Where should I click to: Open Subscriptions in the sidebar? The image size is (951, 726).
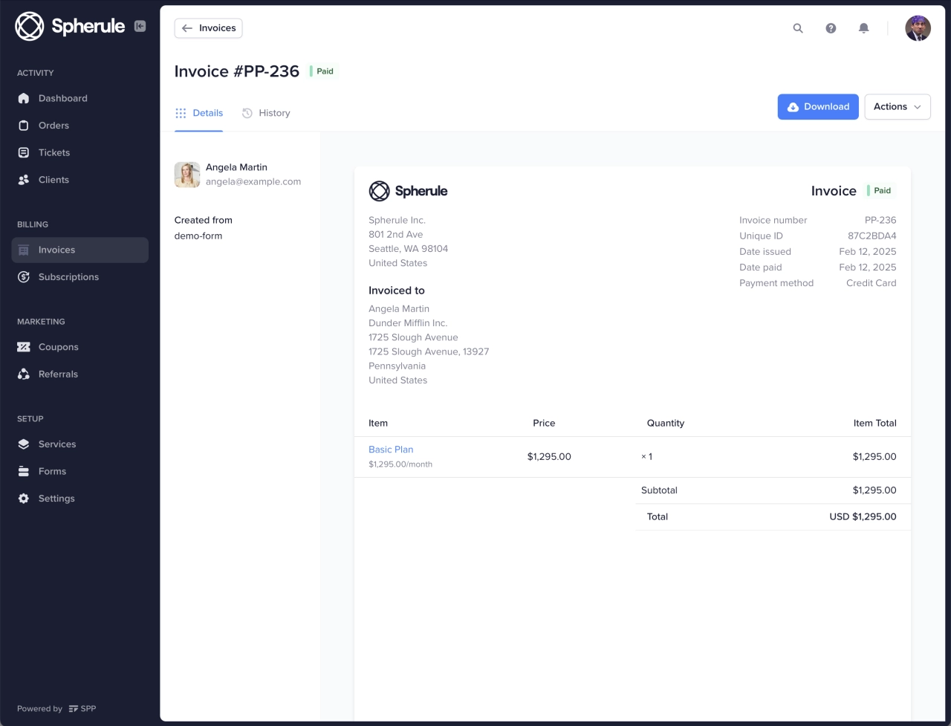pyautogui.click(x=80, y=277)
